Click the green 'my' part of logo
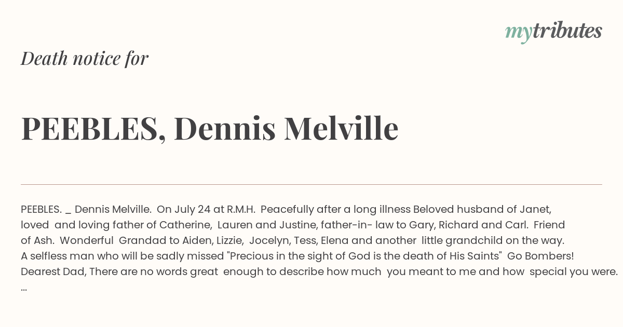 coord(518,33)
